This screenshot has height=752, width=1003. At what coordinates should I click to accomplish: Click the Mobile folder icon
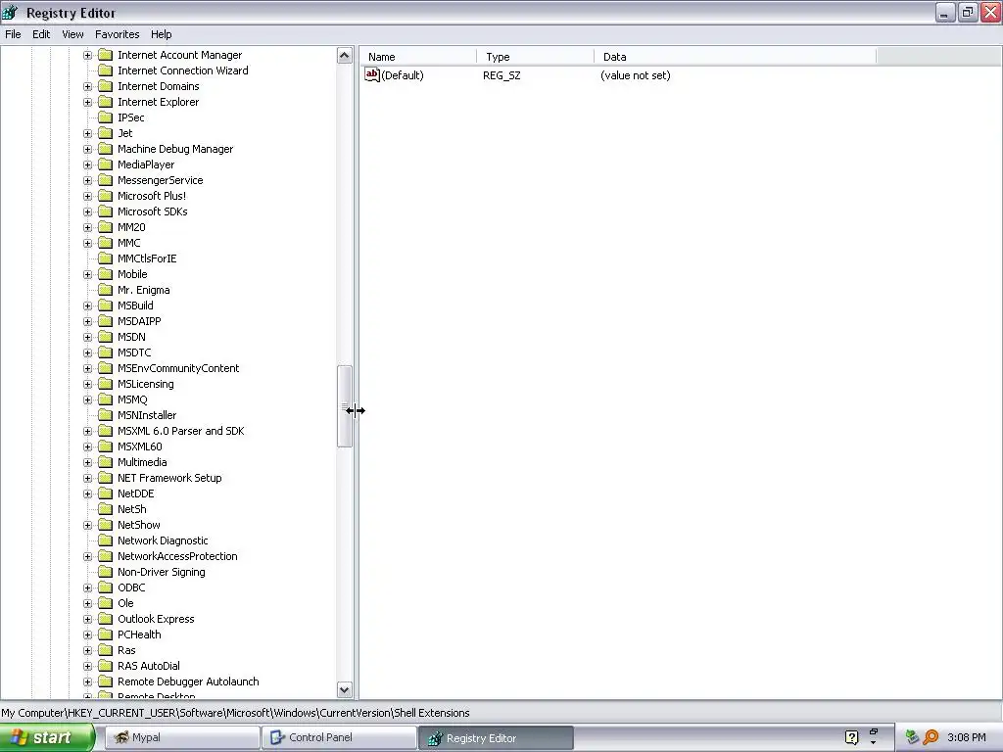tap(106, 274)
